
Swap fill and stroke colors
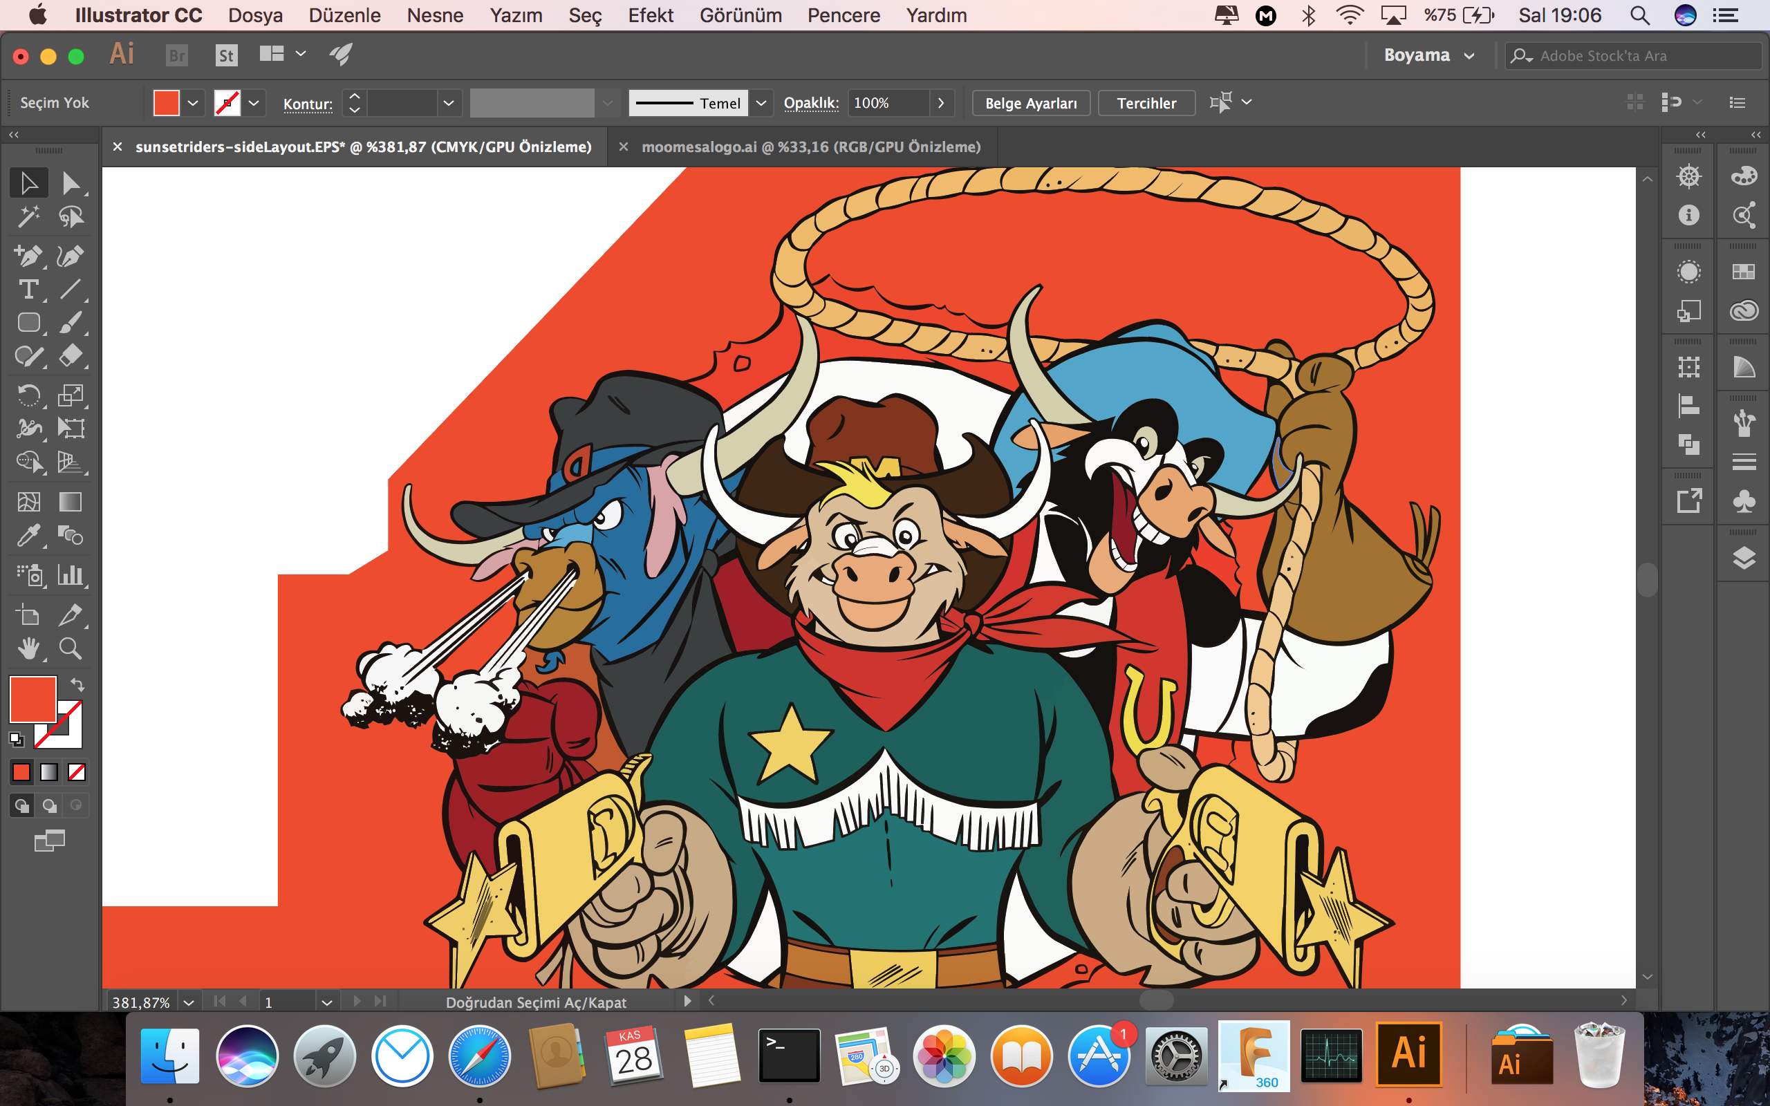pyautogui.click(x=77, y=684)
